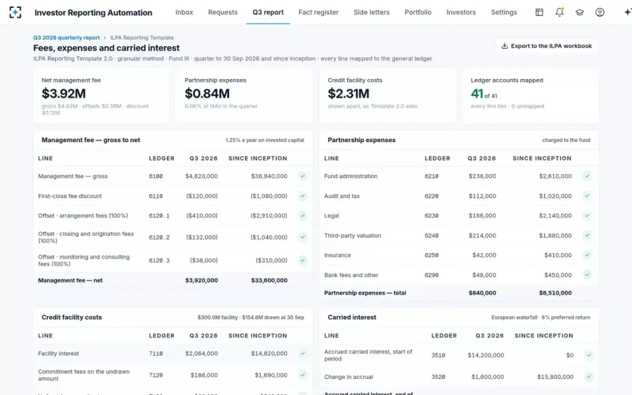Click check icon for Change in accrual row
Image resolution: width=632 pixels, height=395 pixels.
coord(589,377)
